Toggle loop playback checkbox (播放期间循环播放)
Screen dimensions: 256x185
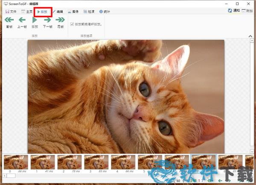tap(72, 24)
